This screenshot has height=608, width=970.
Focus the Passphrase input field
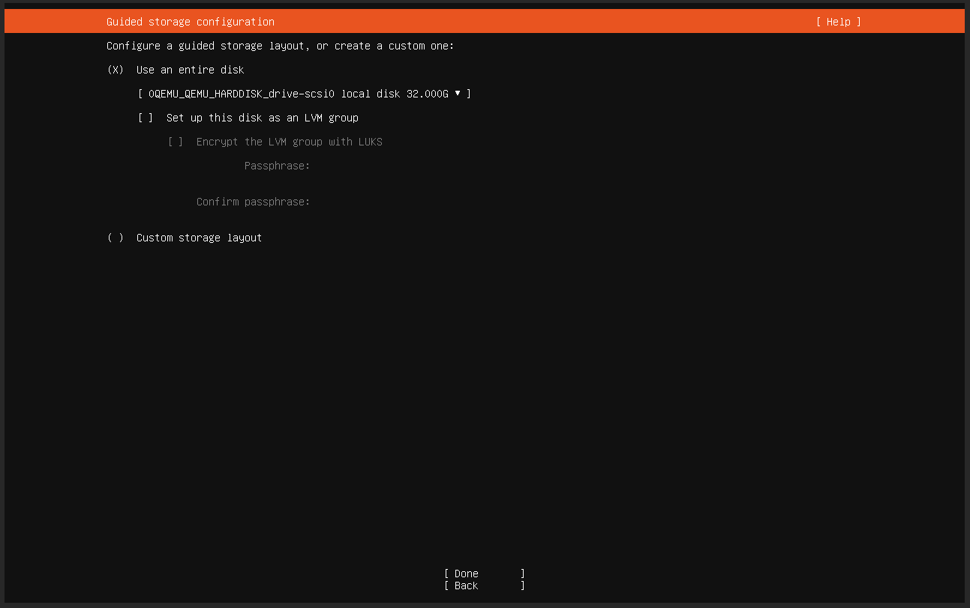click(x=585, y=166)
